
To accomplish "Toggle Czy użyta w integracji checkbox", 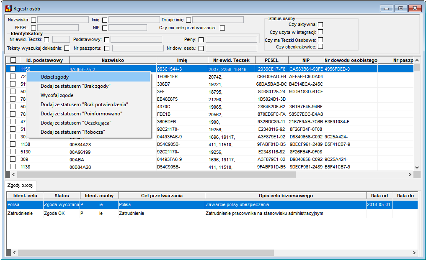I will point(320,32).
